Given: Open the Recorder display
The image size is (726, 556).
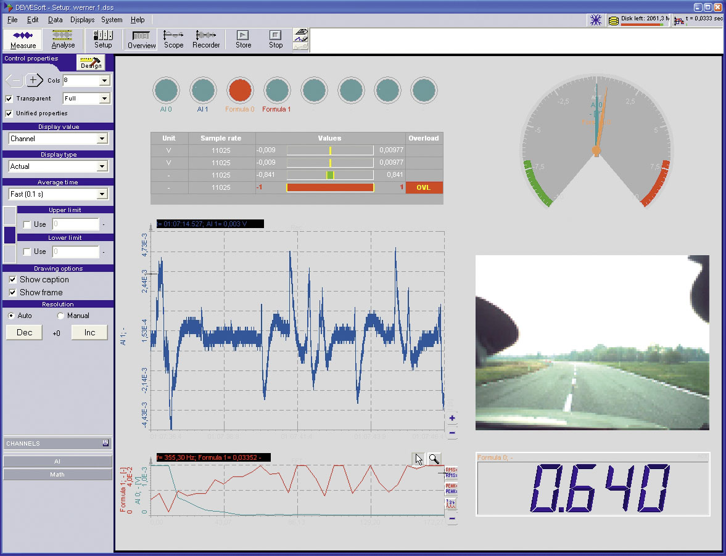Looking at the screenshot, I should tap(206, 40).
